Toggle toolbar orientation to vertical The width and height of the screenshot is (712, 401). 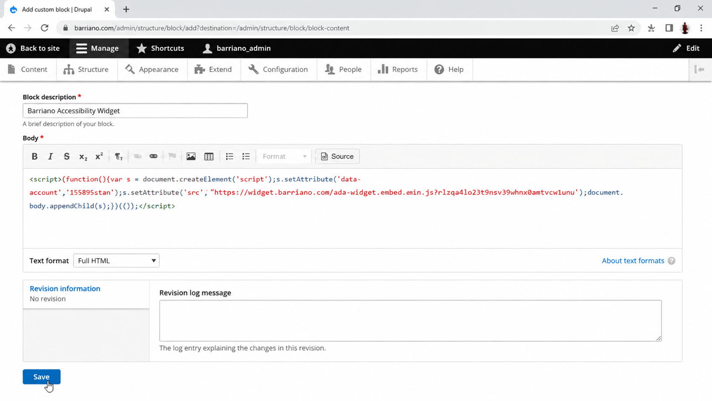click(700, 69)
